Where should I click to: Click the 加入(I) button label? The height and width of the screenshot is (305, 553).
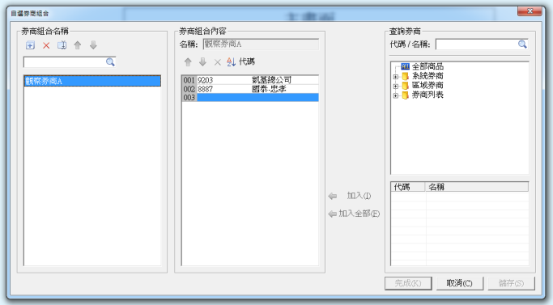pos(359,196)
